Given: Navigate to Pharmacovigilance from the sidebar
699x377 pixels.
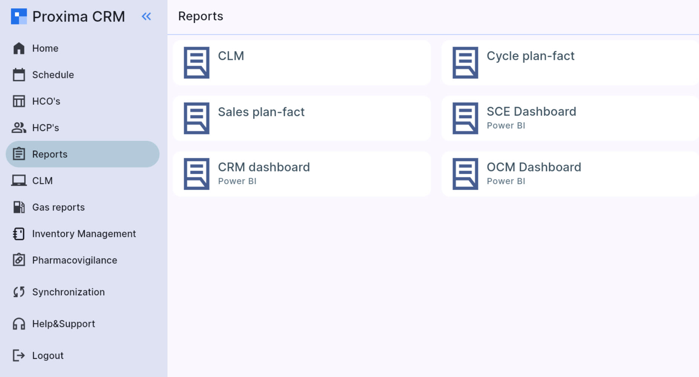Looking at the screenshot, I should click(74, 260).
